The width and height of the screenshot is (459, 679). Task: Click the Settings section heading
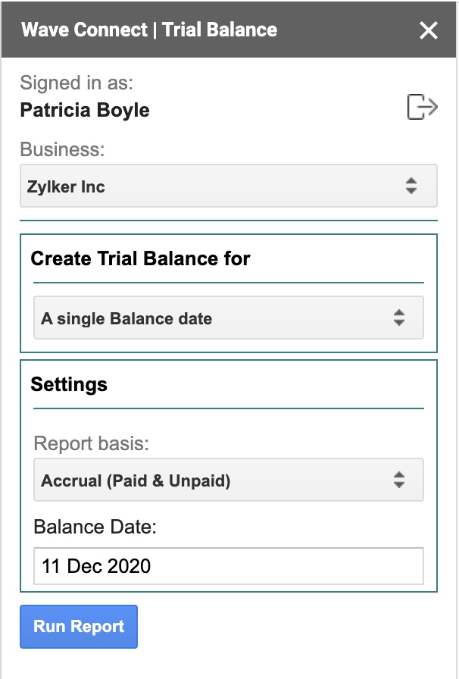click(70, 384)
